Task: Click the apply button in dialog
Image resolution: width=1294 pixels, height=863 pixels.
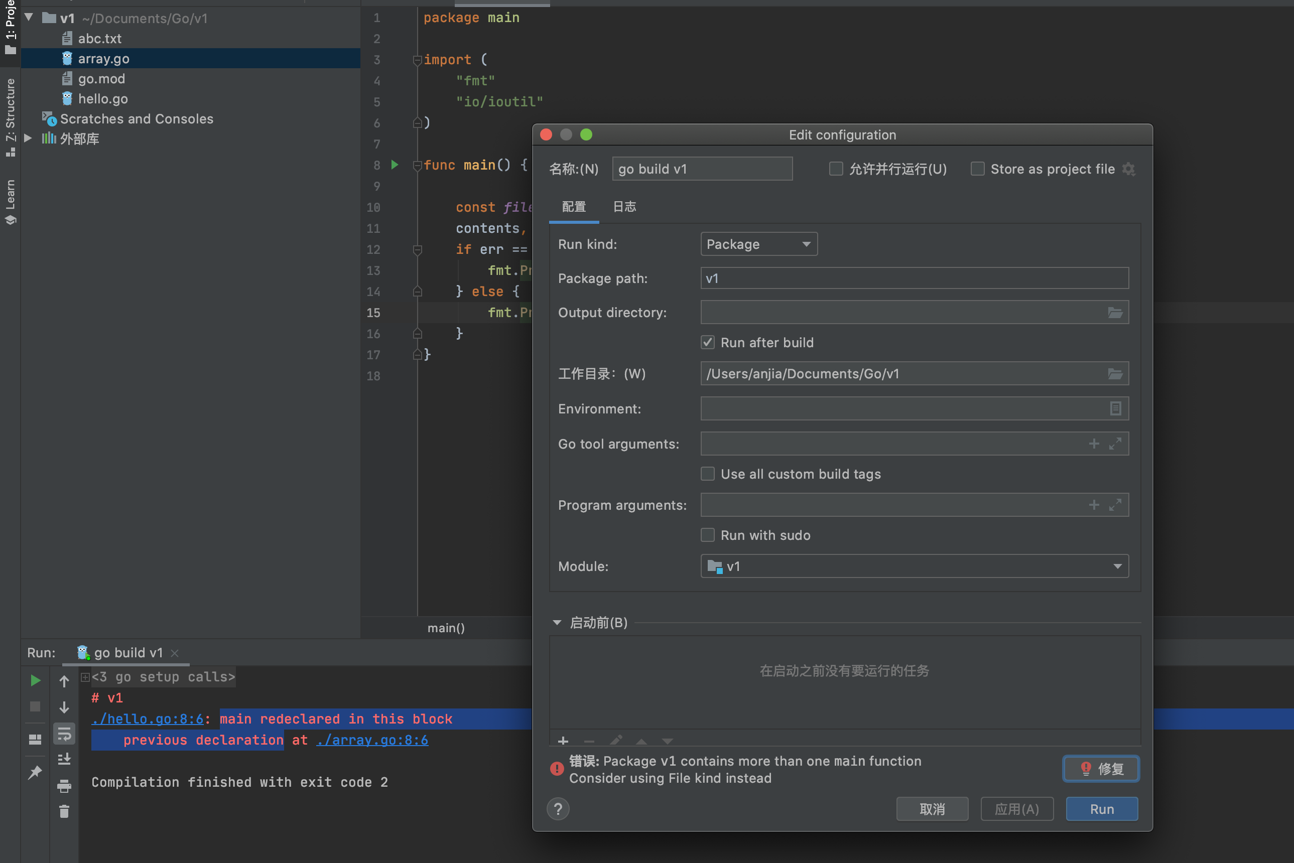Action: pyautogui.click(x=1017, y=809)
